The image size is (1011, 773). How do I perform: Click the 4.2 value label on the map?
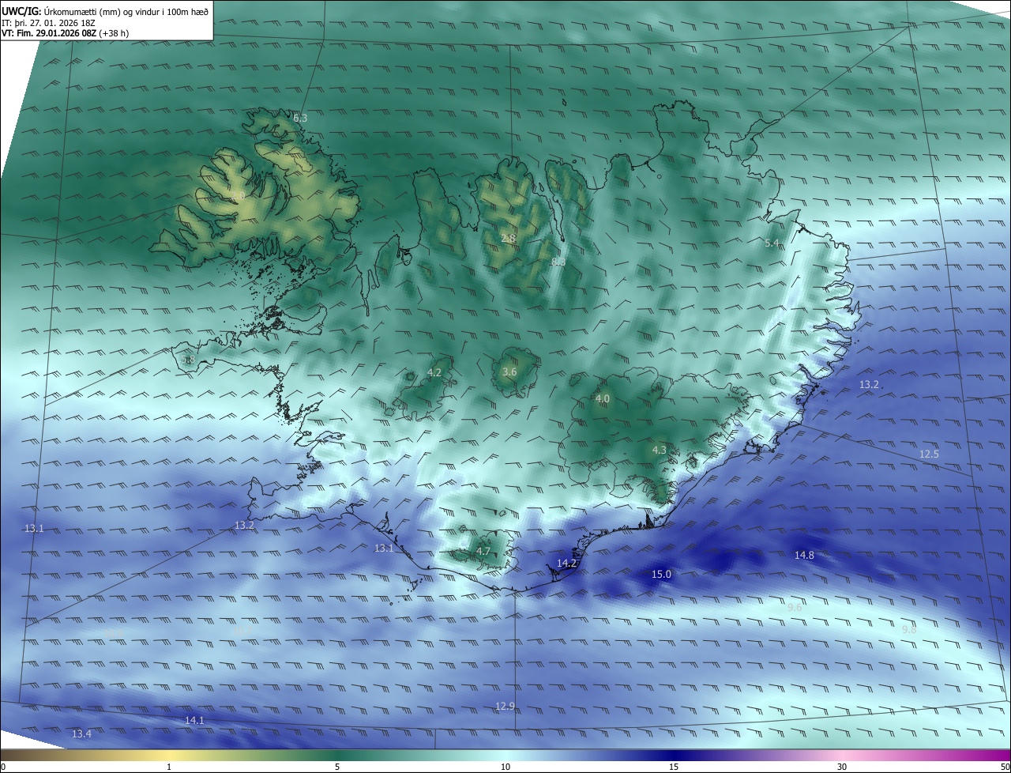(x=434, y=371)
